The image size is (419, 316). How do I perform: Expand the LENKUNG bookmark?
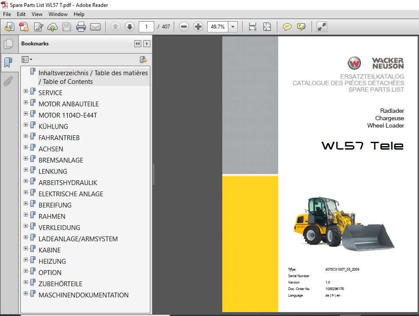point(26,170)
